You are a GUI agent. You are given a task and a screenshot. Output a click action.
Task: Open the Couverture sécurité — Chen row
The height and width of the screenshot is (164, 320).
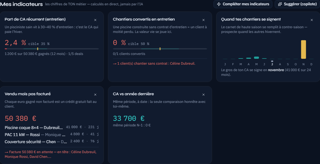(52, 142)
